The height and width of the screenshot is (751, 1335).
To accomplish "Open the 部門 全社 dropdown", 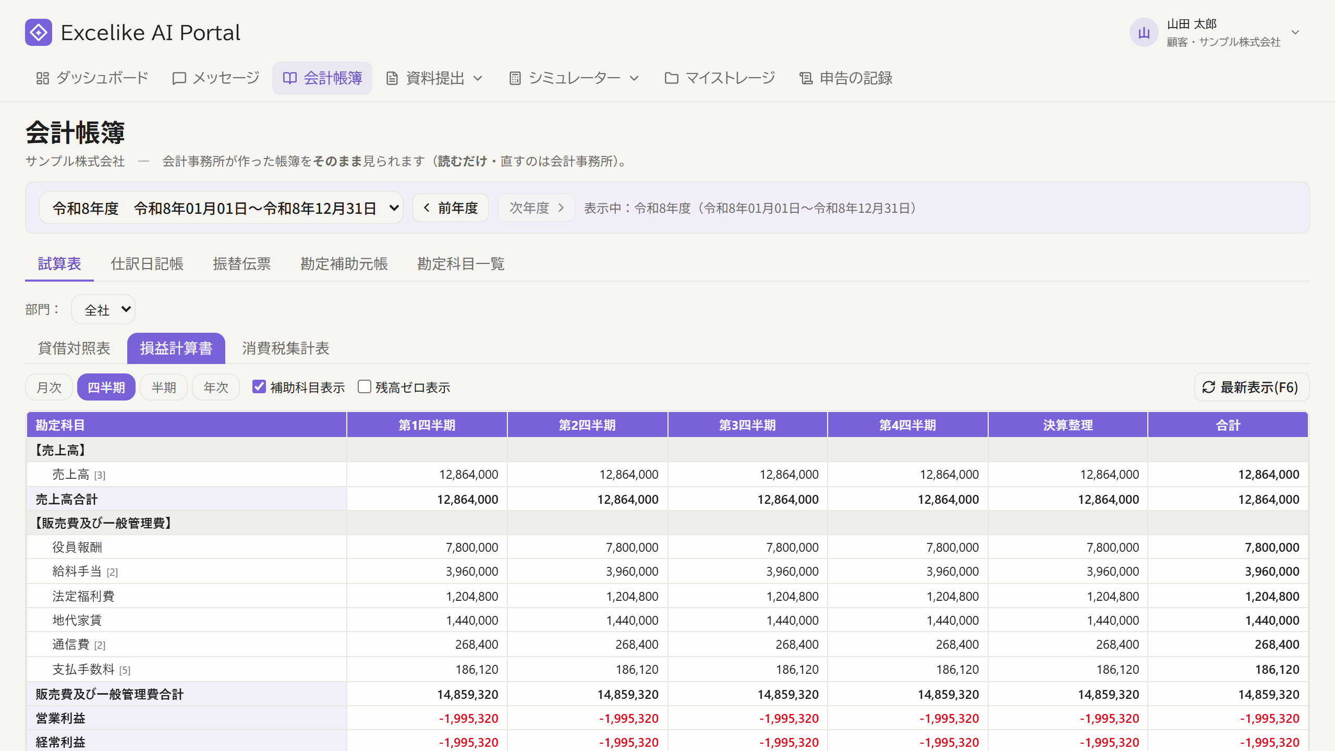I will pyautogui.click(x=103, y=309).
